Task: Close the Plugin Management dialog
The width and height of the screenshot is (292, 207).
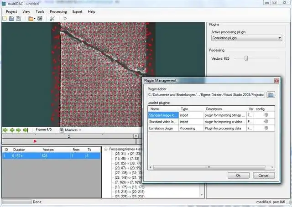Action: point(276,81)
